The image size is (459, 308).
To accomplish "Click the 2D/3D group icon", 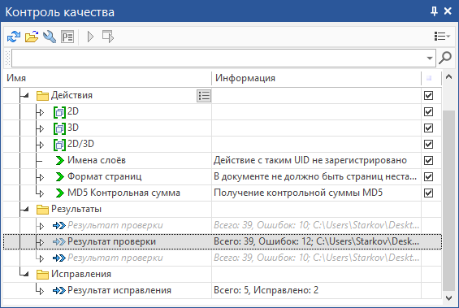I will coord(60,145).
